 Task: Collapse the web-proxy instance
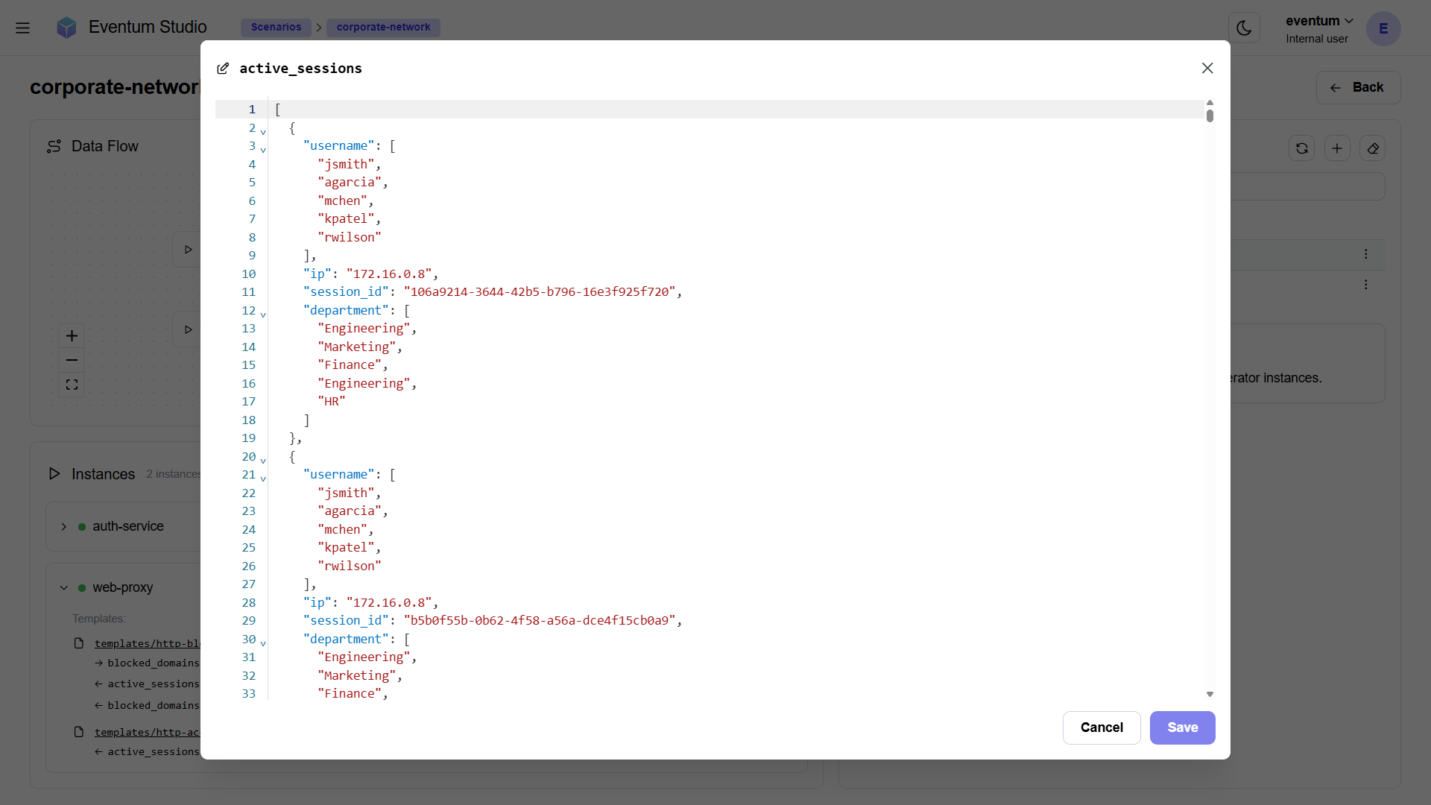pos(64,588)
